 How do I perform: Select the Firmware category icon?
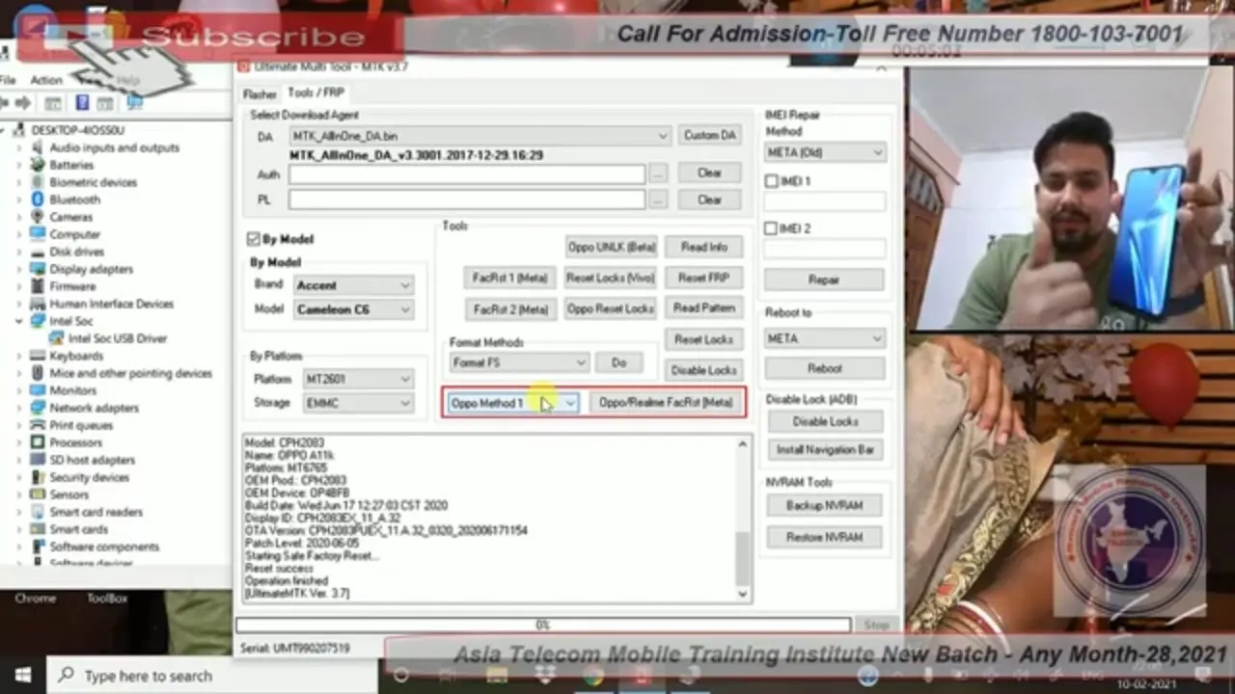point(37,286)
